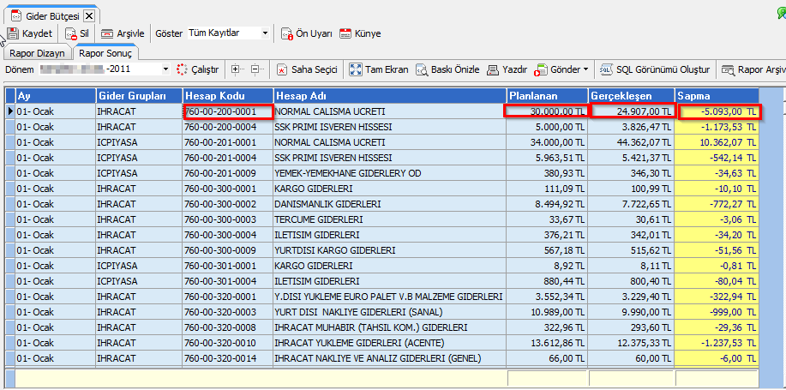Sort by Sapma column header
Viewport: 786px width, 390px height.
tap(717, 95)
